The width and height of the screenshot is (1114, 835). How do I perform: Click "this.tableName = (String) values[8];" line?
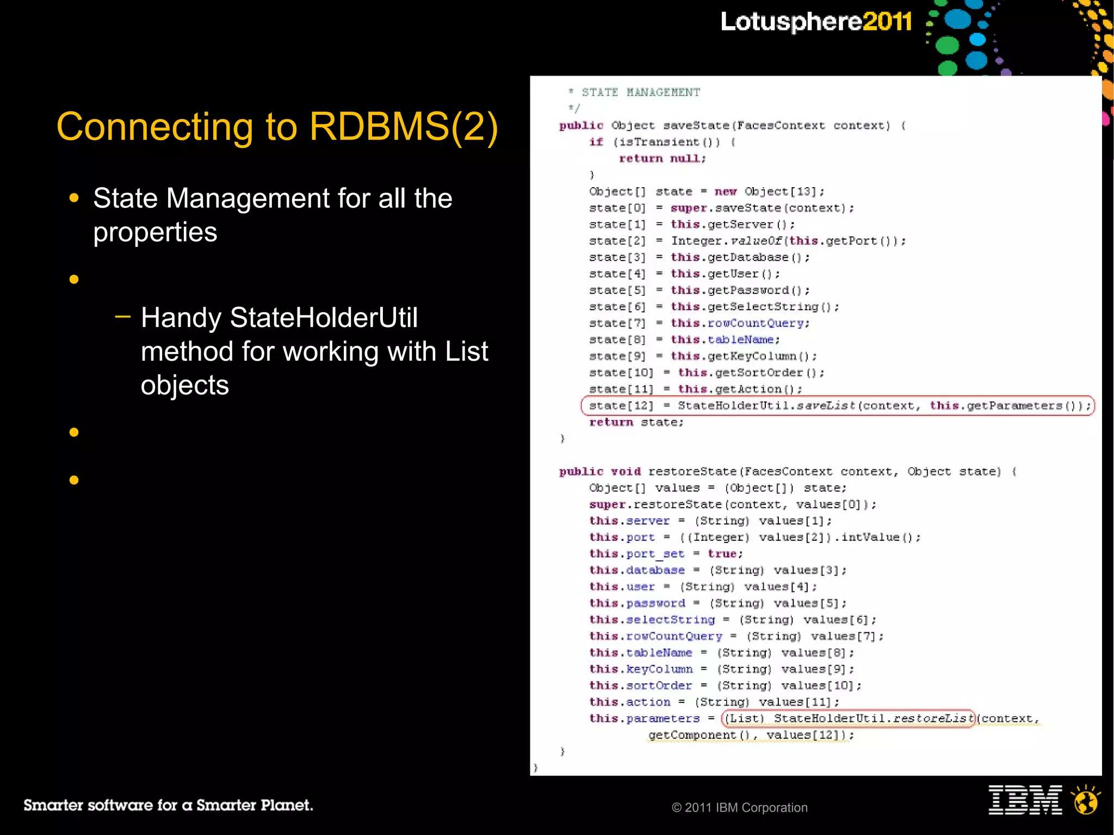click(722, 652)
